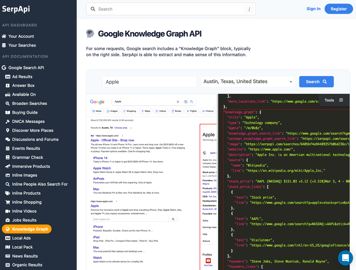Click the Sign In link
The width and height of the screenshot is (356, 270).
coord(313,9)
